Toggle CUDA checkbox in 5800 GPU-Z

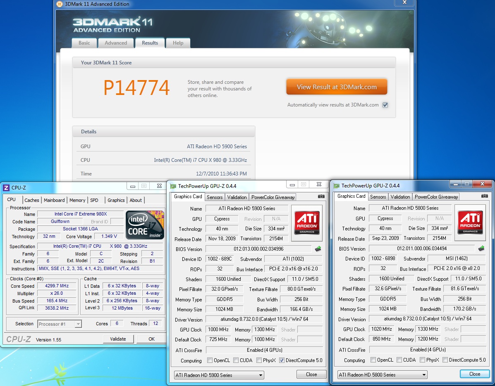click(x=399, y=360)
